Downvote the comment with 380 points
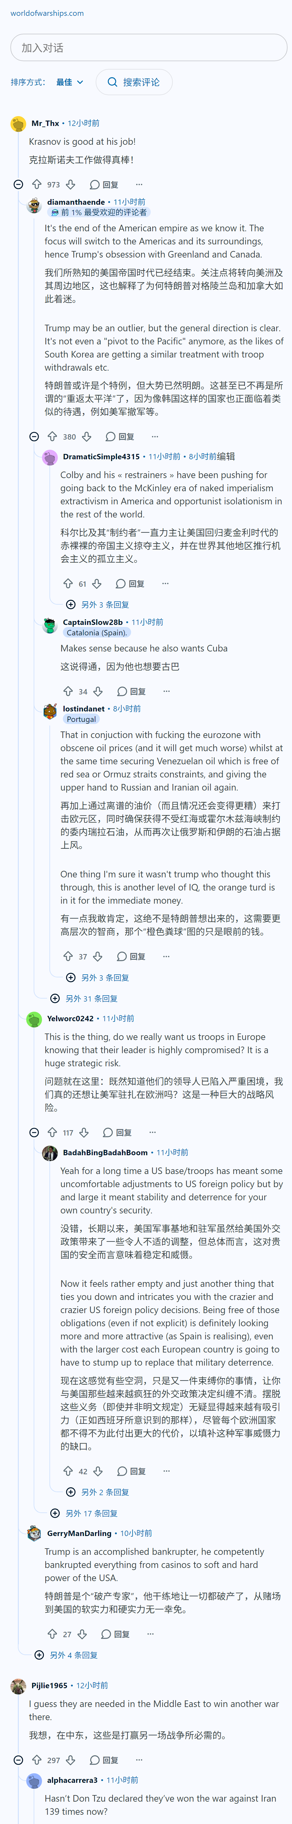This screenshot has width=292, height=1824. (86, 436)
